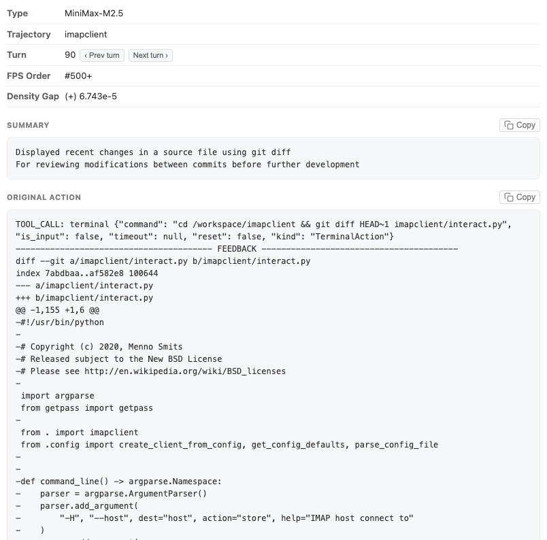547x540 pixels.
Task: Click the SUMMARY section heading
Action: point(28,125)
